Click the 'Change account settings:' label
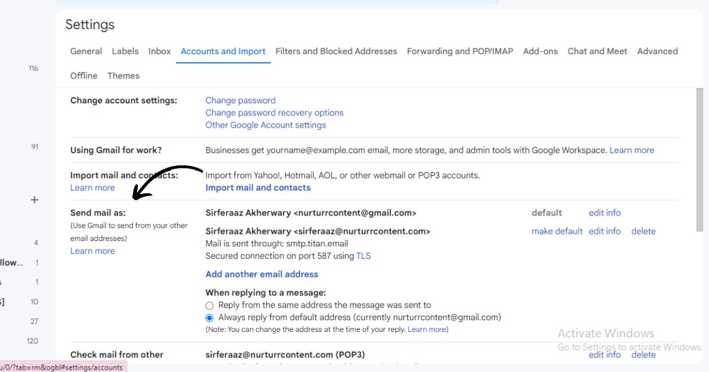Image resolution: width=709 pixels, height=372 pixels. (x=123, y=100)
